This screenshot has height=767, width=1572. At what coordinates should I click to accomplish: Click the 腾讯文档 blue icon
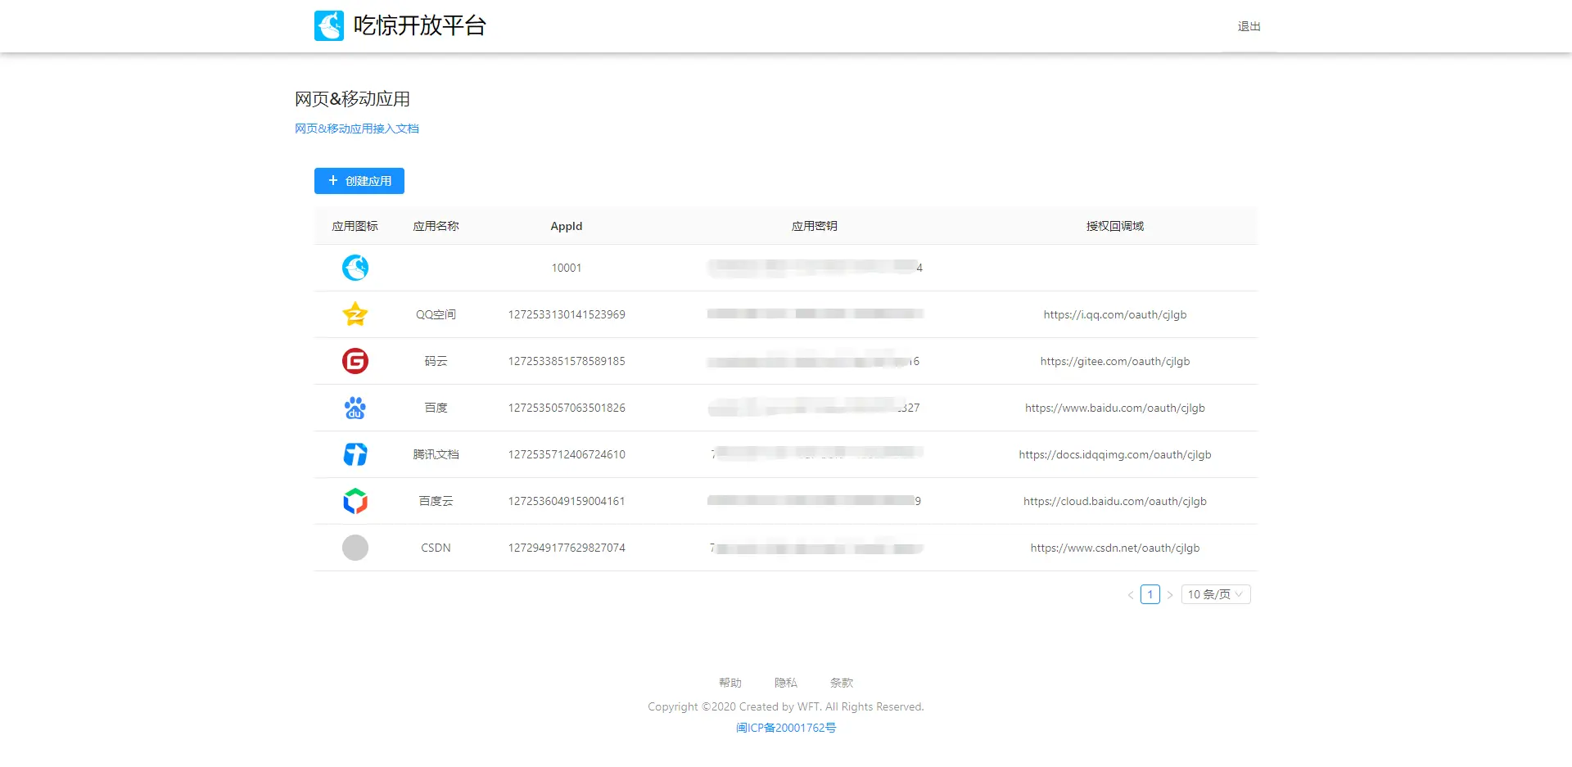point(355,454)
